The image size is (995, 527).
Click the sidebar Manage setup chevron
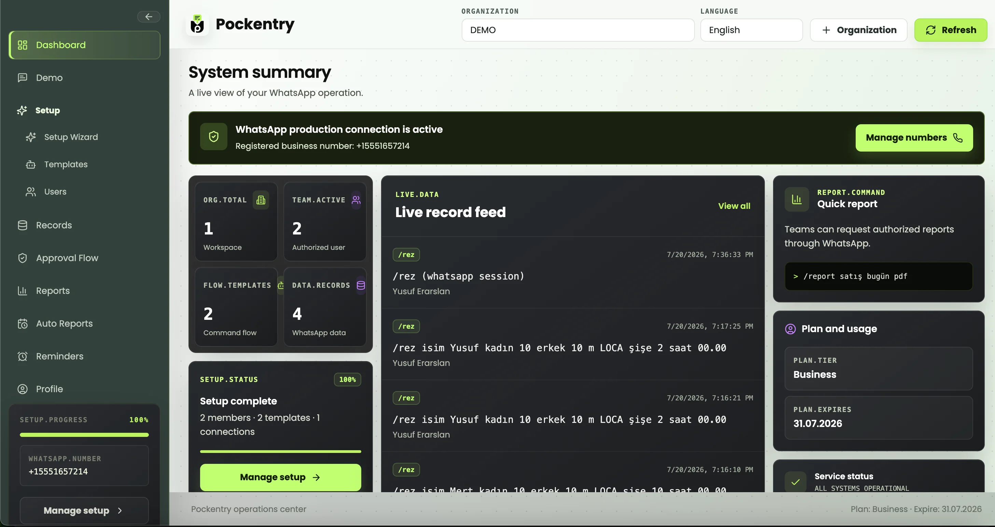(120, 511)
